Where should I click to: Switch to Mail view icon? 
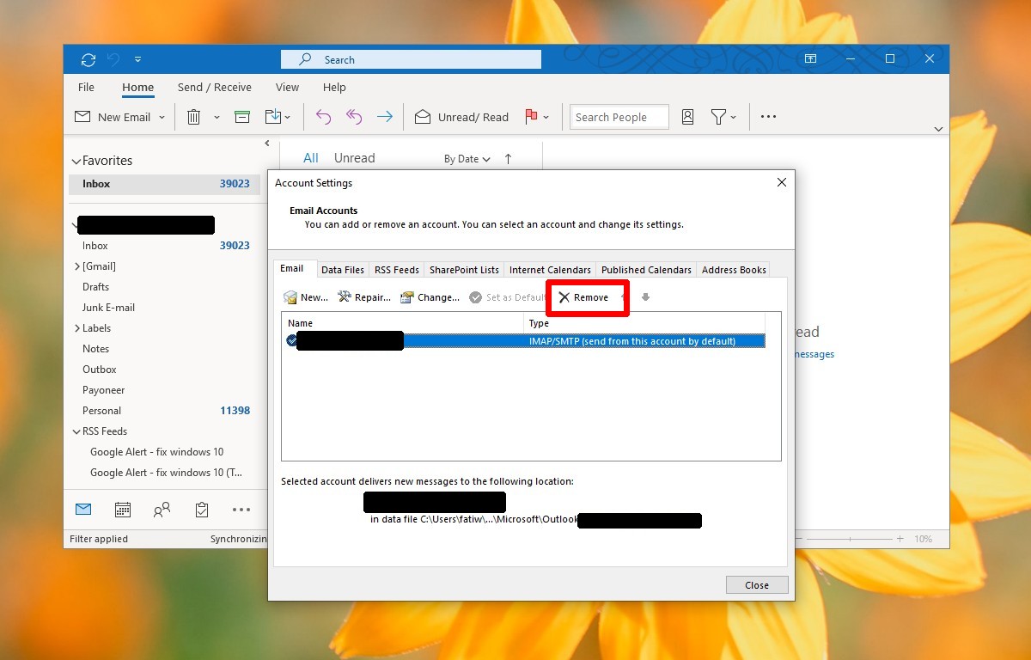point(83,510)
